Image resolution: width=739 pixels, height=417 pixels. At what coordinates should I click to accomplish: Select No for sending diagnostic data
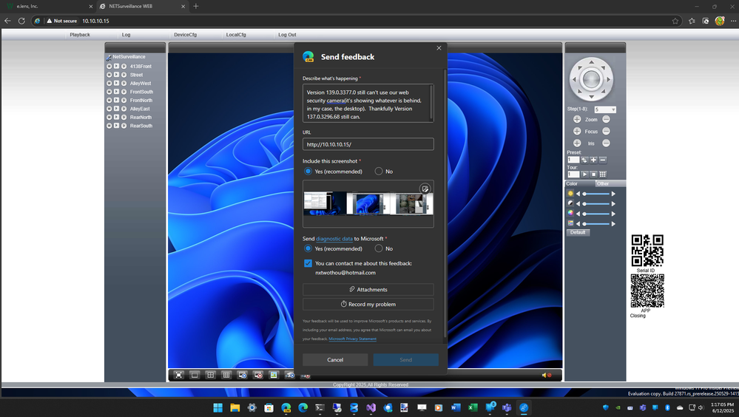click(379, 248)
